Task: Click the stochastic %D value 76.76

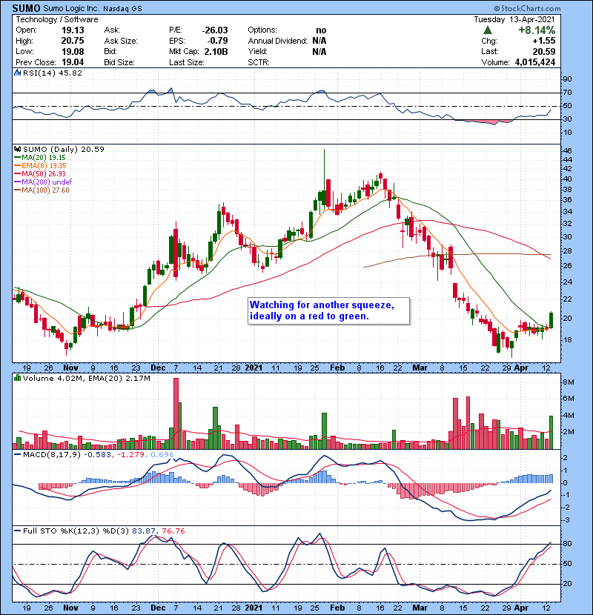Action: (173, 531)
